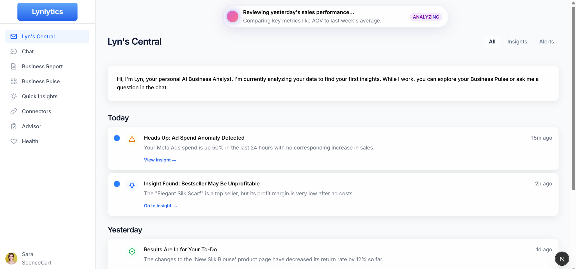Select the Business Pulse grid icon
Image resolution: width=576 pixels, height=269 pixels.
click(14, 81)
